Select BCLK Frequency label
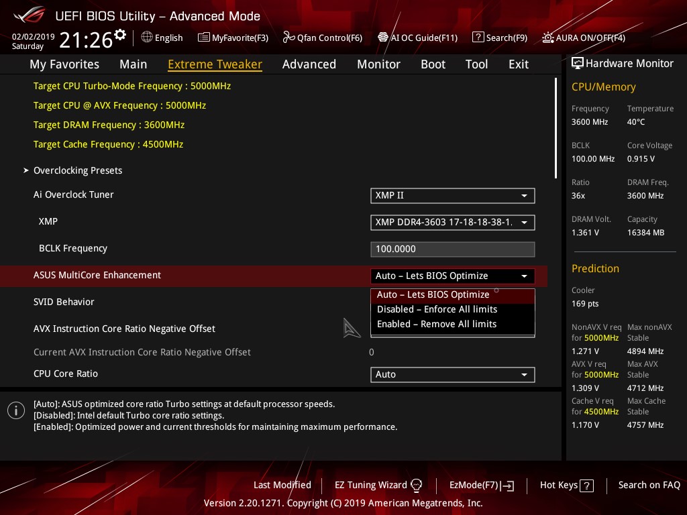The width and height of the screenshot is (687, 515). [x=73, y=248]
